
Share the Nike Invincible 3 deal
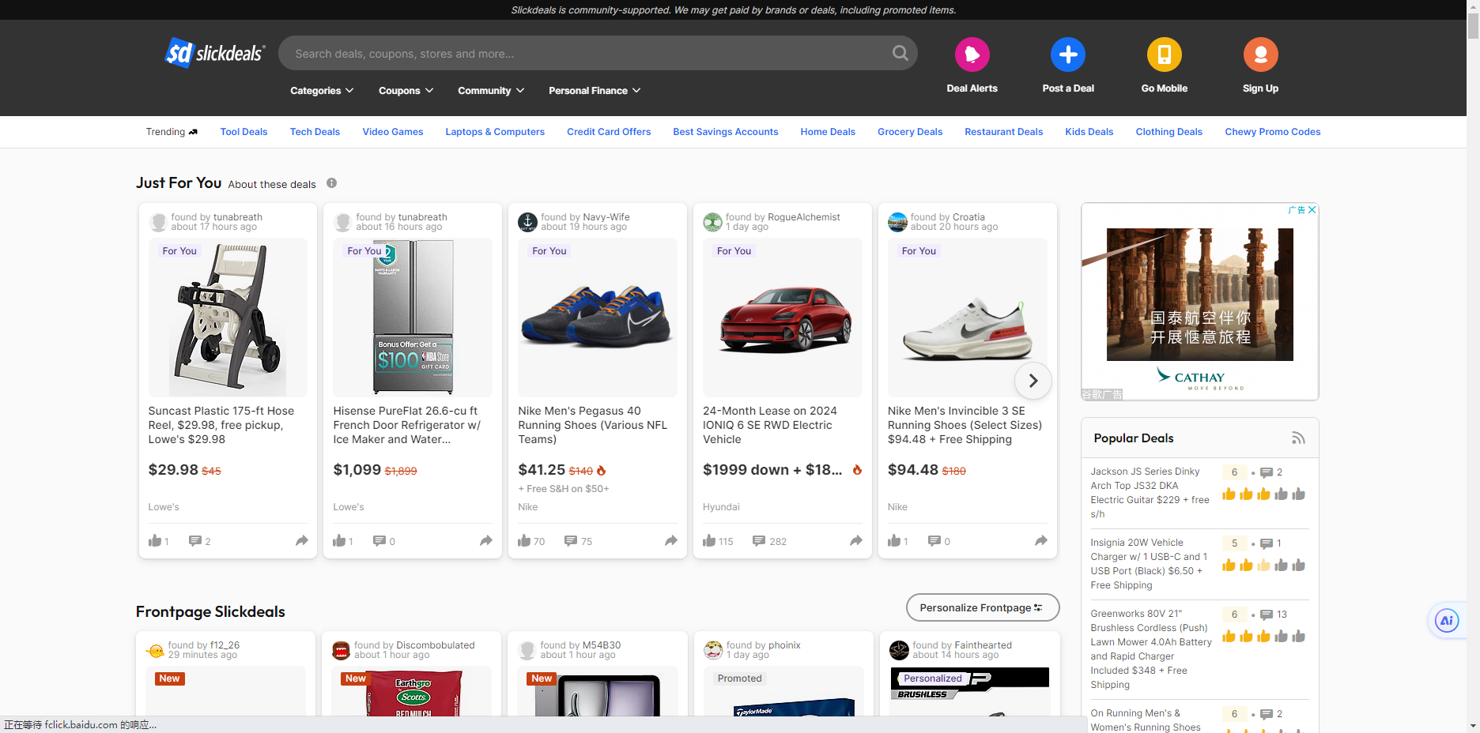(1041, 541)
